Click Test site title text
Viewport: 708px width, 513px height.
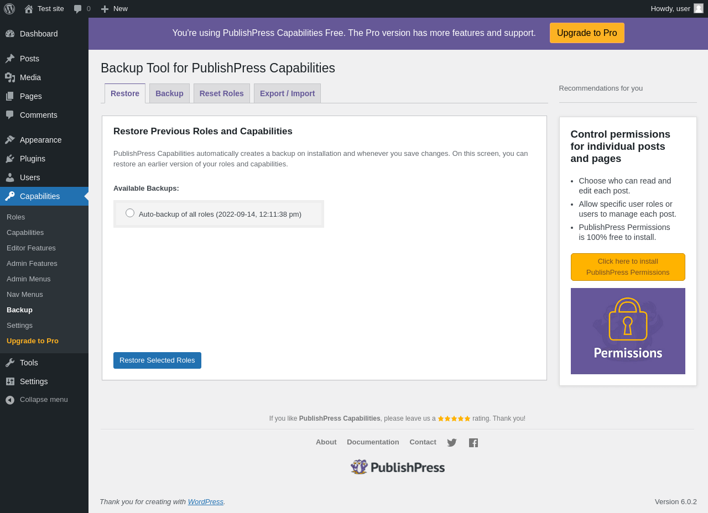51,8
